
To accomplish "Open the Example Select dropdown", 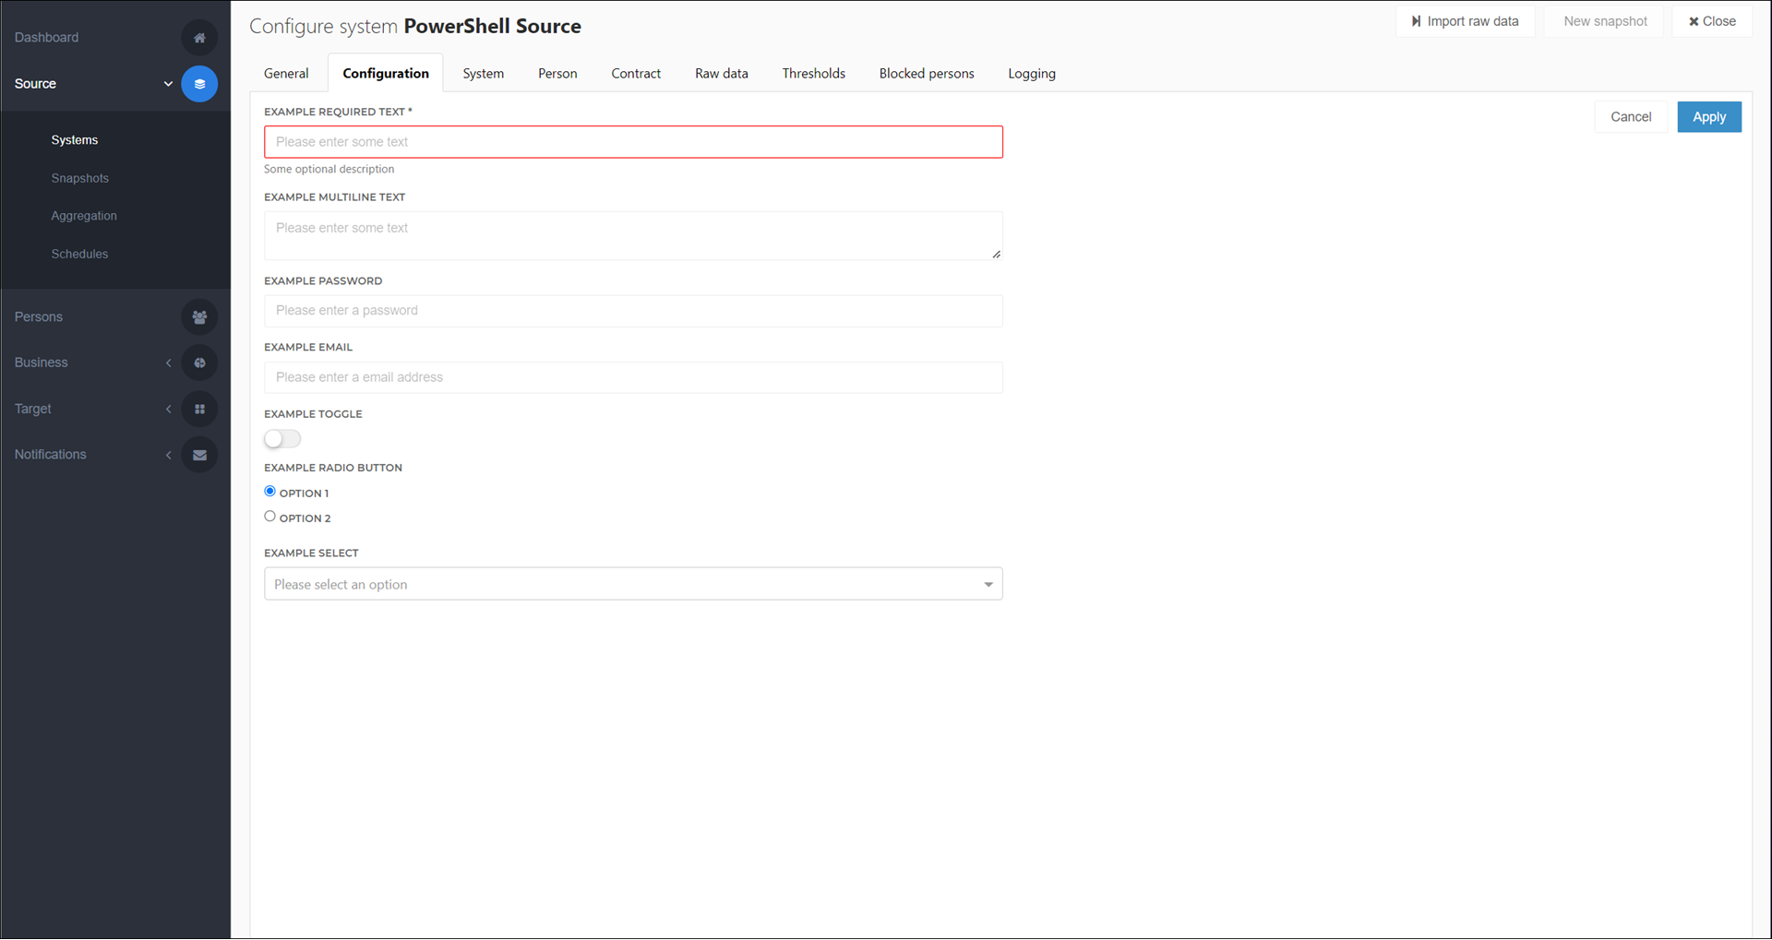I will [633, 584].
